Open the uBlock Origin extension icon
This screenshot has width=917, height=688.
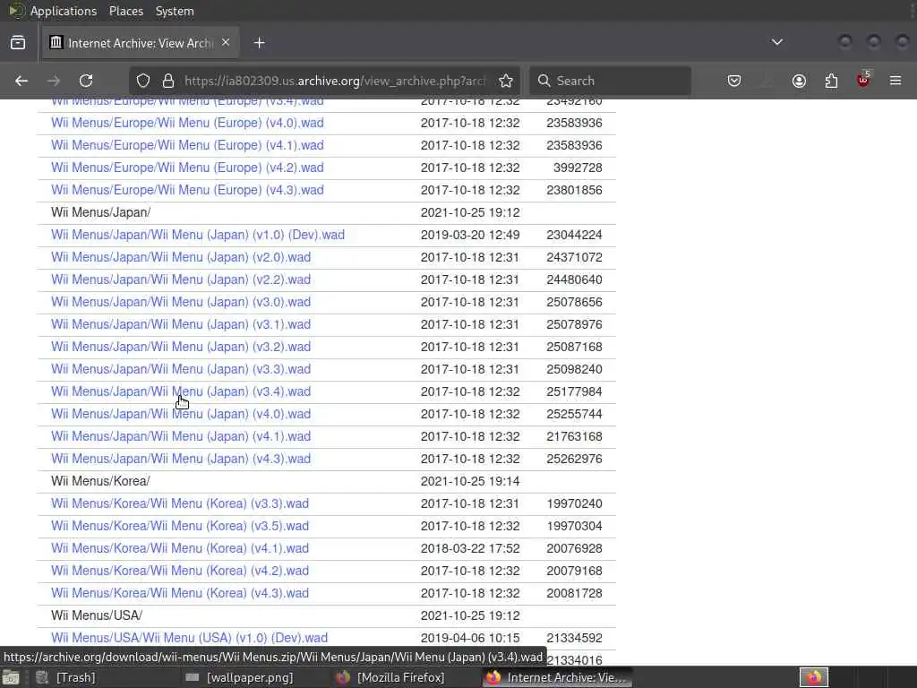point(863,80)
